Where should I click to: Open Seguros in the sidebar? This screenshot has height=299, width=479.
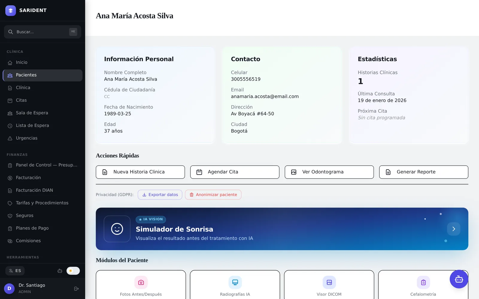(x=43, y=216)
